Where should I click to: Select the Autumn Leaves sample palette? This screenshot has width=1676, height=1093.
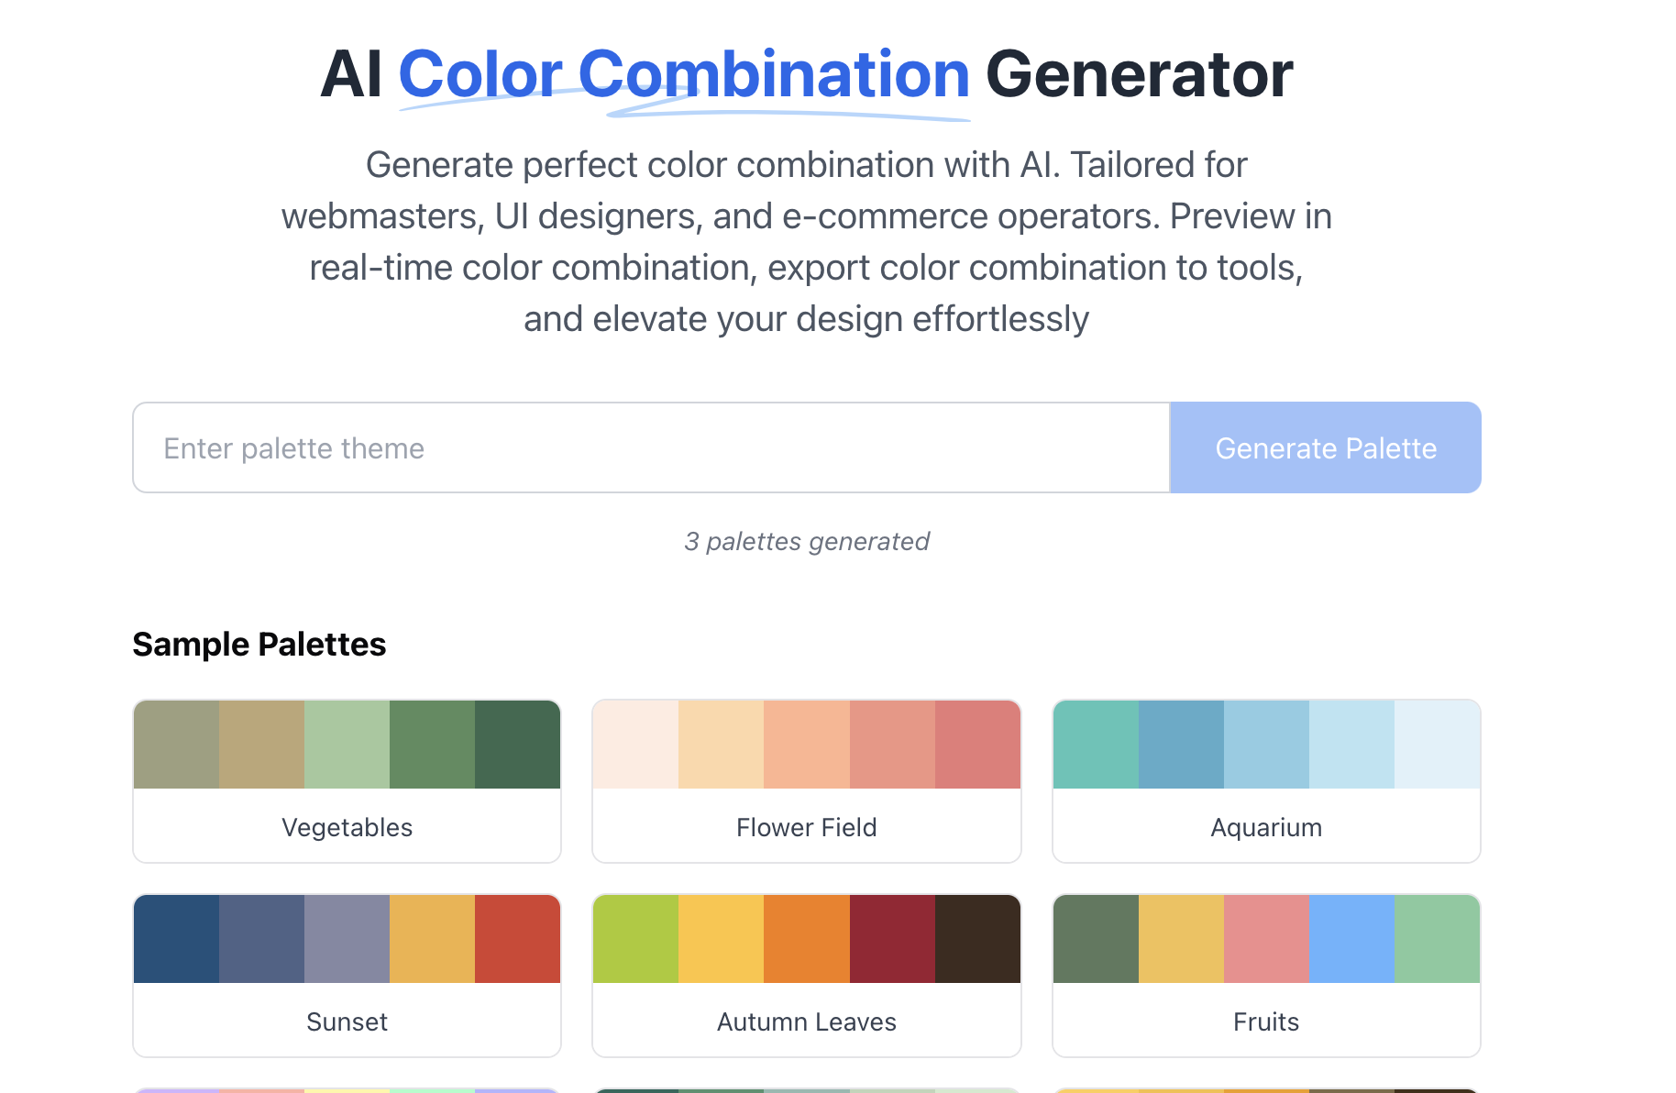click(x=806, y=1021)
